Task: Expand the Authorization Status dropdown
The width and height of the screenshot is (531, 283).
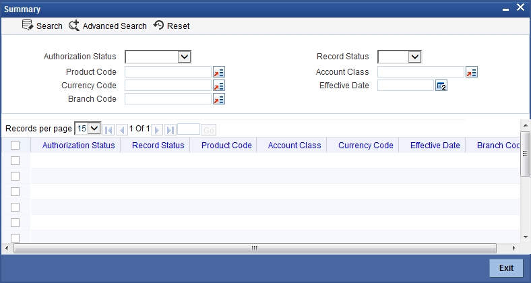Action: [184, 57]
